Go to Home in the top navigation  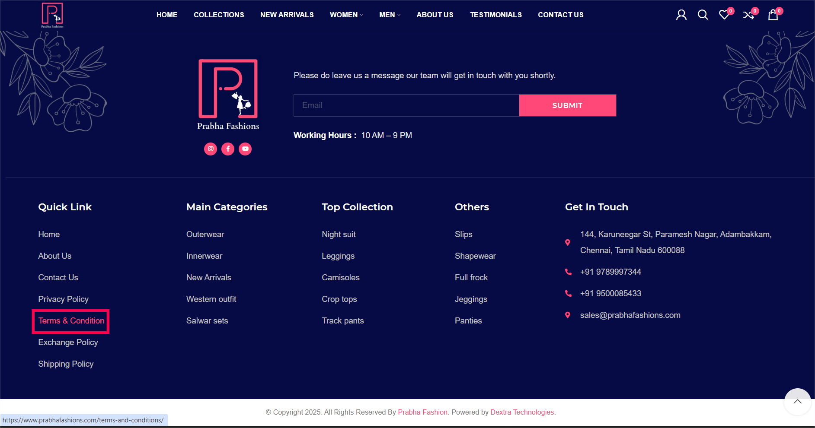coord(167,15)
